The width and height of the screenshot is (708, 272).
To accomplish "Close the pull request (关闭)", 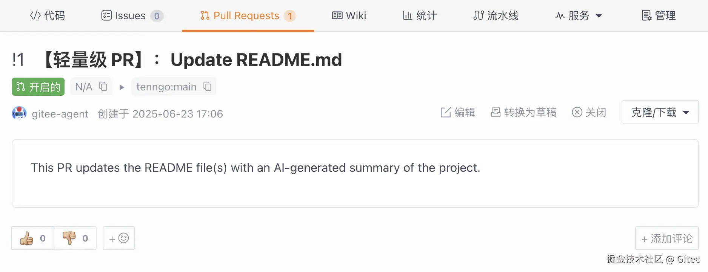I will (x=589, y=113).
